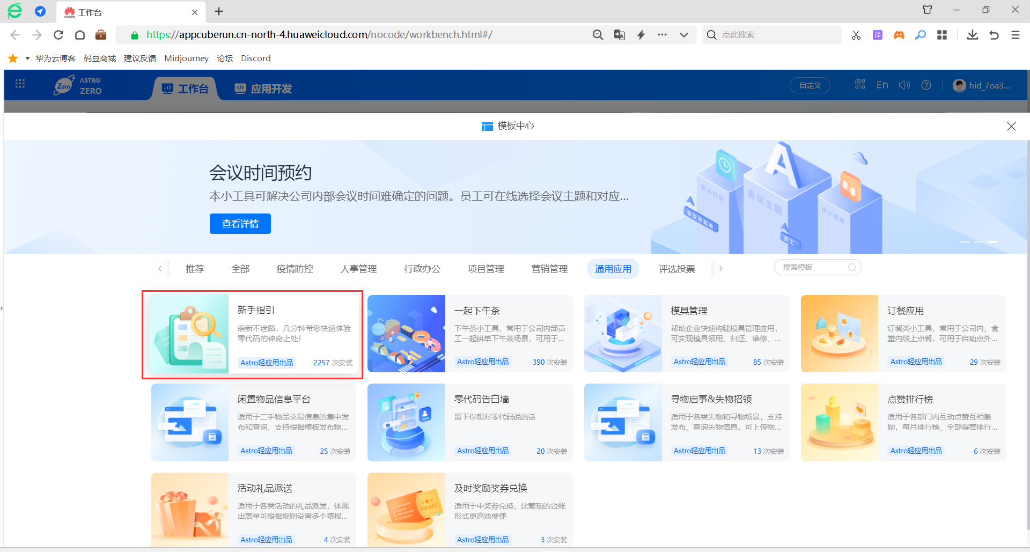Viewport: 1030px width, 552px height.
Task: Select the 评选投票 category tab
Action: [677, 269]
